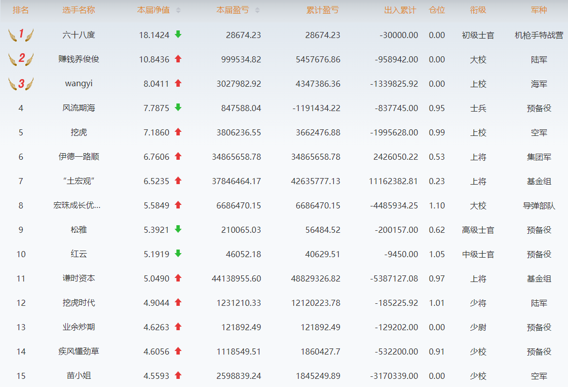Click the green down arrow beside 18.1424

[178, 34]
